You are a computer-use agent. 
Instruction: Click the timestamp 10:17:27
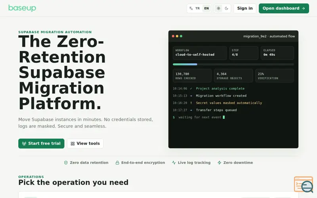click(180, 110)
